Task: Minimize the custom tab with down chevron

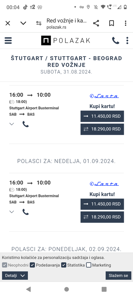Action: [23, 23]
